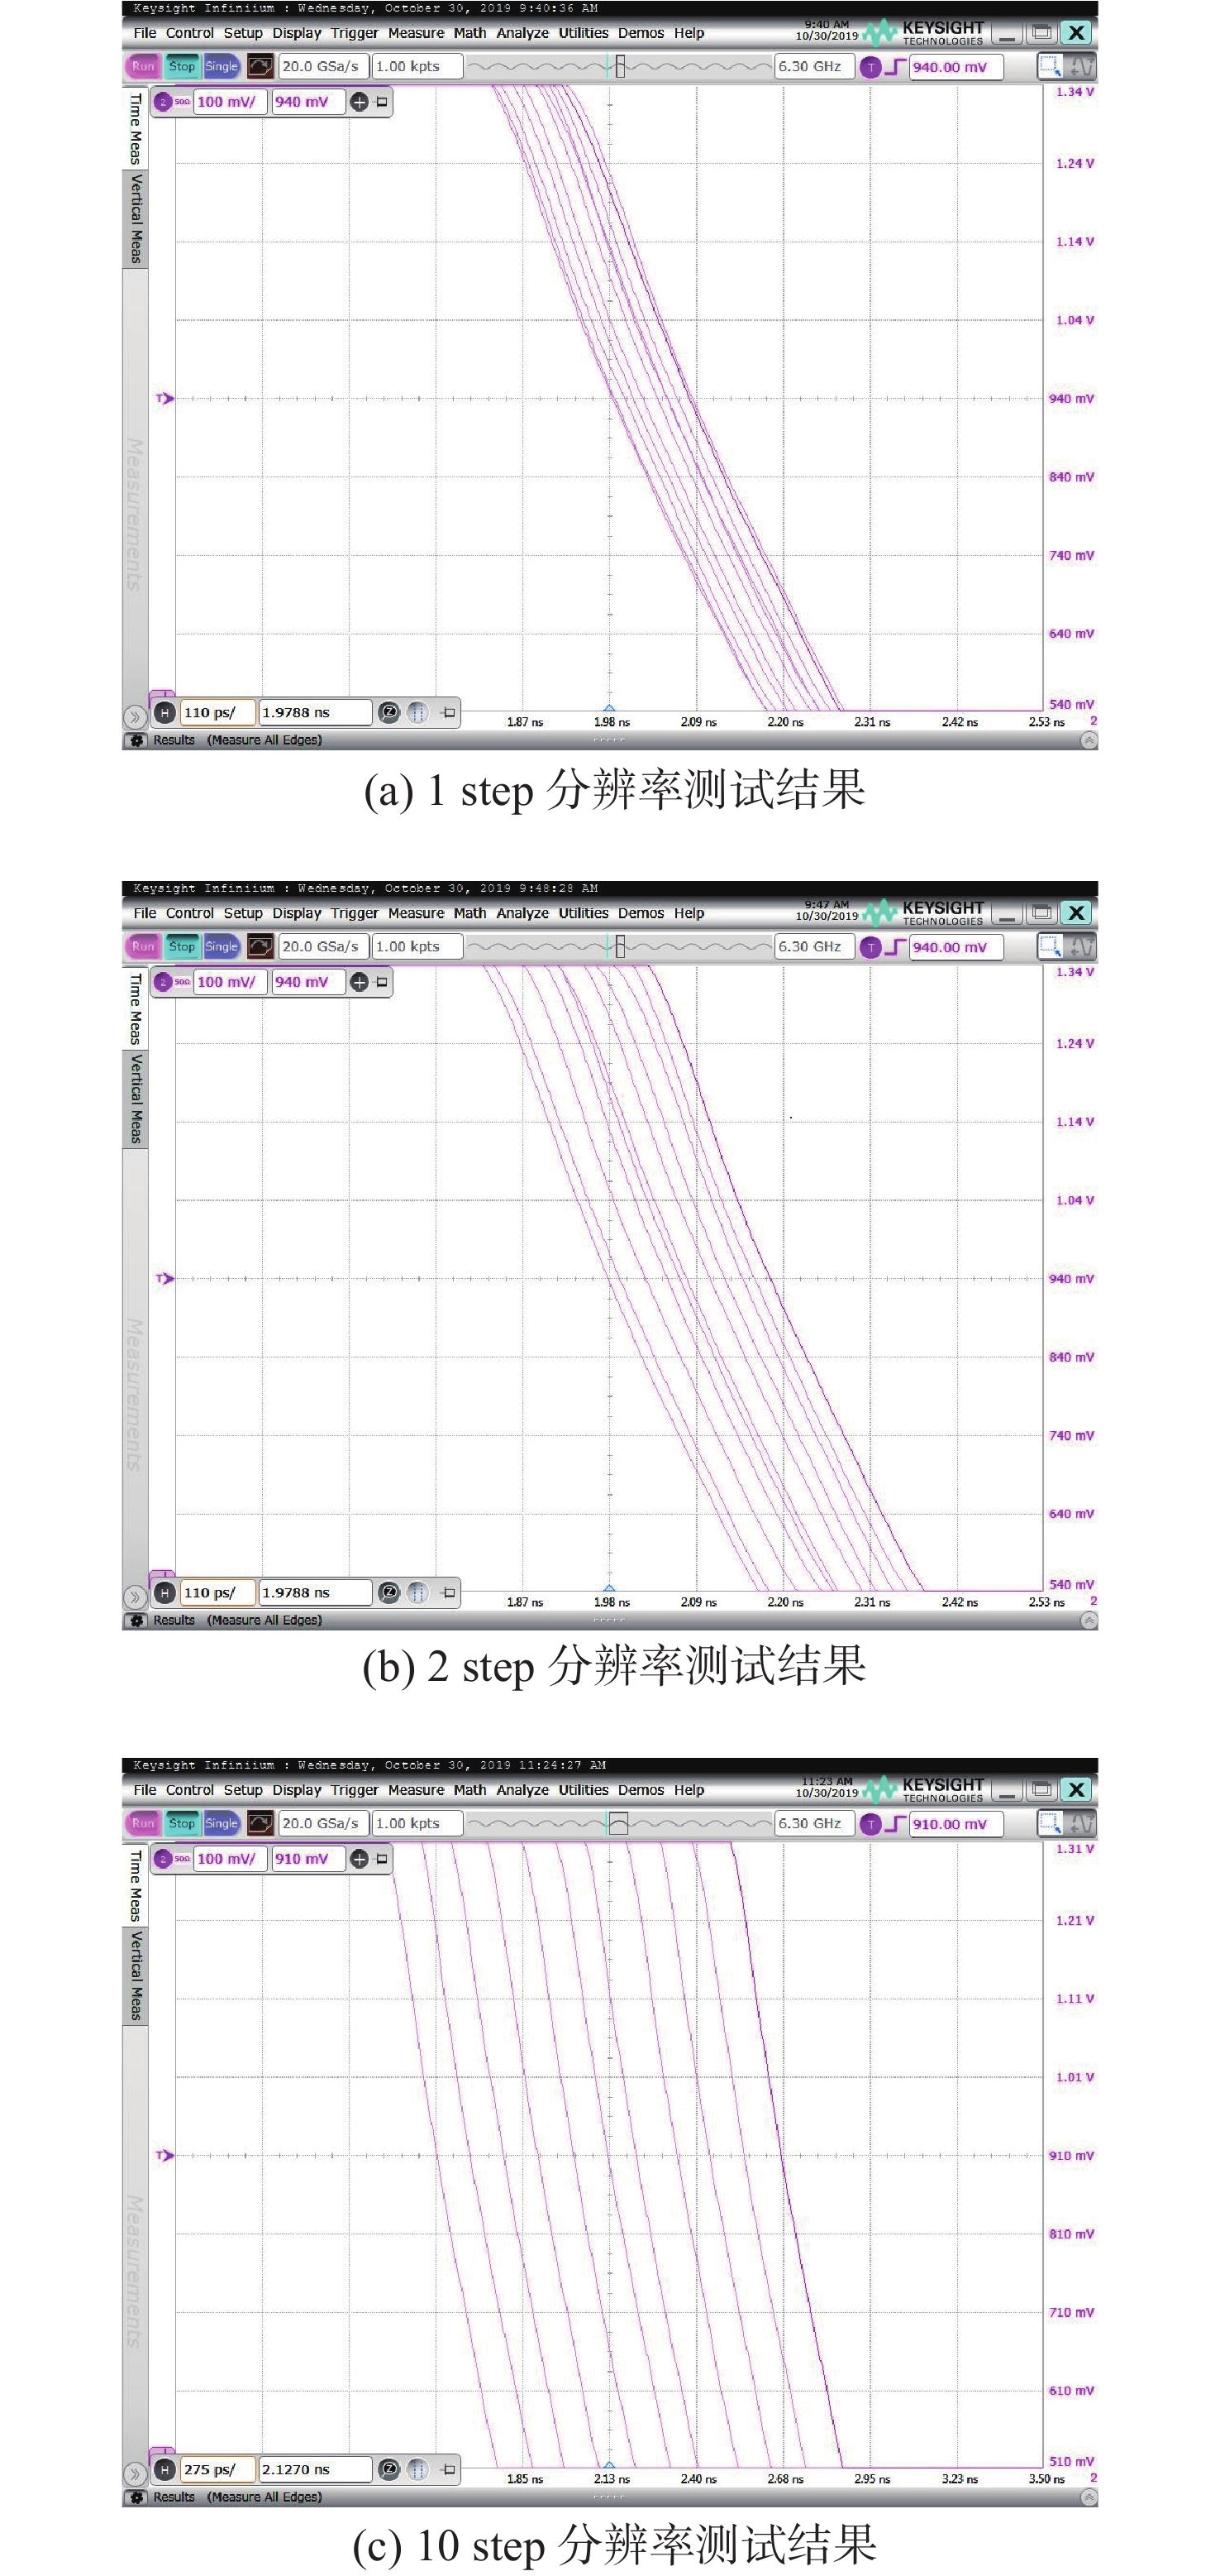Click the trigger T icon in panel (a)
1220x2576 pixels.
(871, 67)
